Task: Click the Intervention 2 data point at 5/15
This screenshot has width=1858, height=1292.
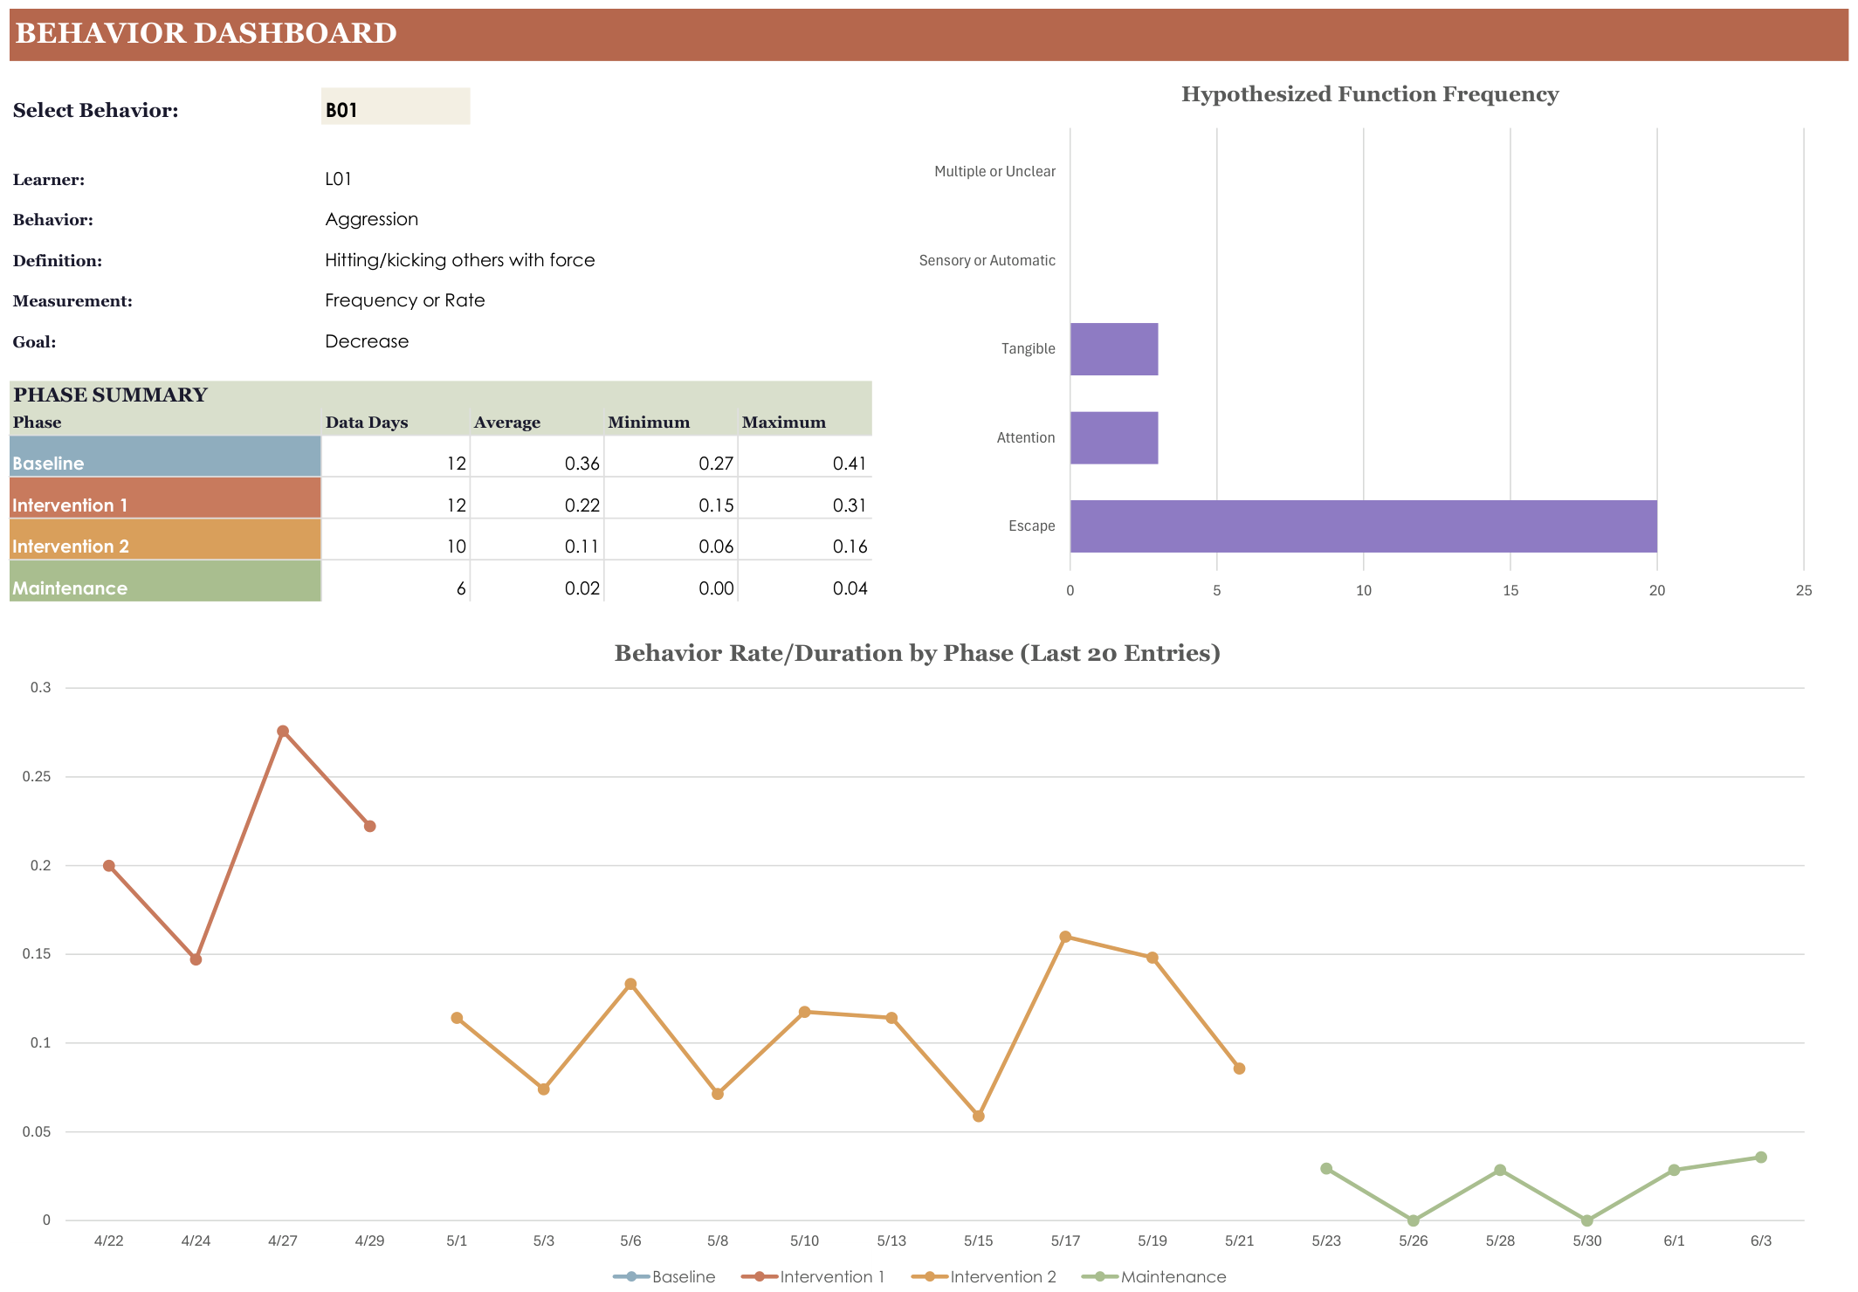Action: tap(979, 1117)
